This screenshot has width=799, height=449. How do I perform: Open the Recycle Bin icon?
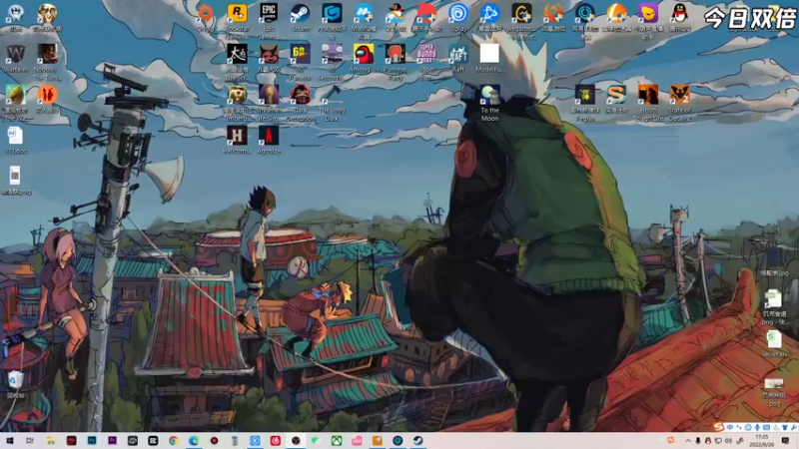click(15, 380)
